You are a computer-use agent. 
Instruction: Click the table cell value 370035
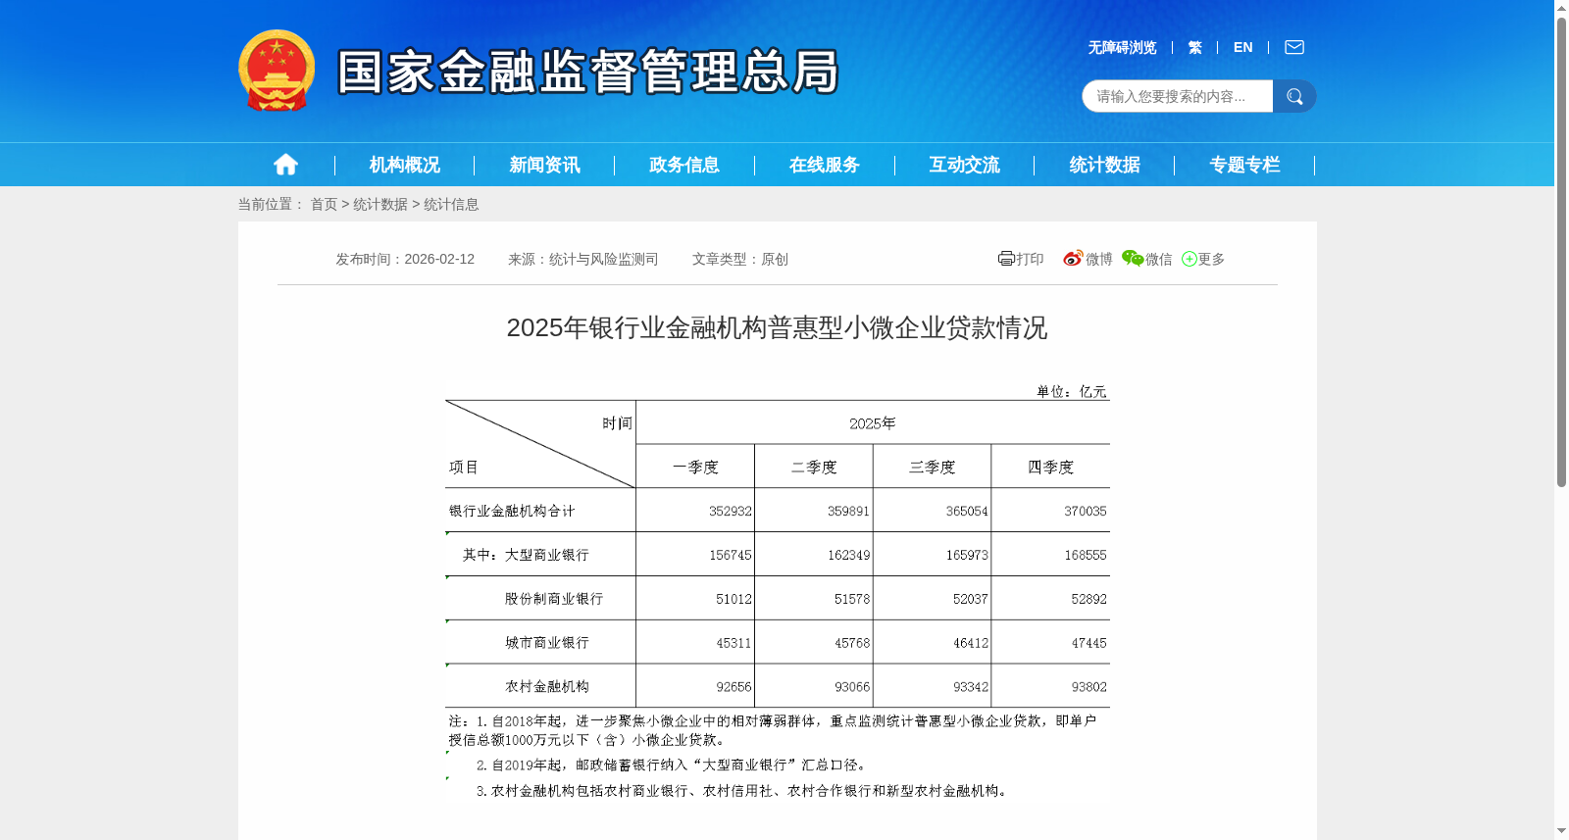1085,511
